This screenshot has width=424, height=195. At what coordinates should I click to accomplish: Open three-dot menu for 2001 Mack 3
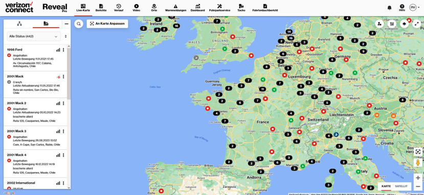pos(63,131)
